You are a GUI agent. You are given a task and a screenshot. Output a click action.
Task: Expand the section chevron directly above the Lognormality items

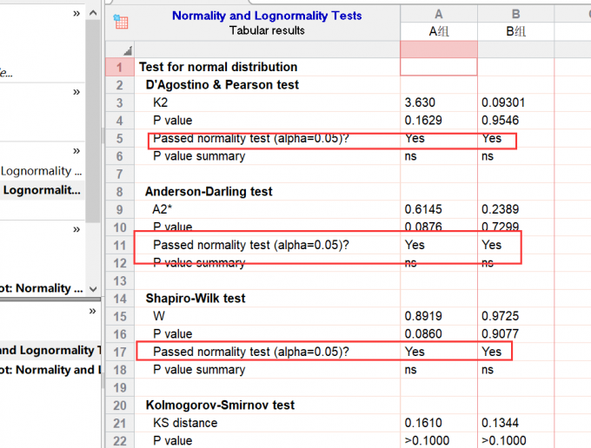point(76,151)
